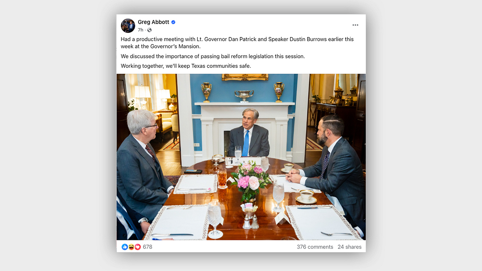Click the globe public-audience icon

point(149,30)
